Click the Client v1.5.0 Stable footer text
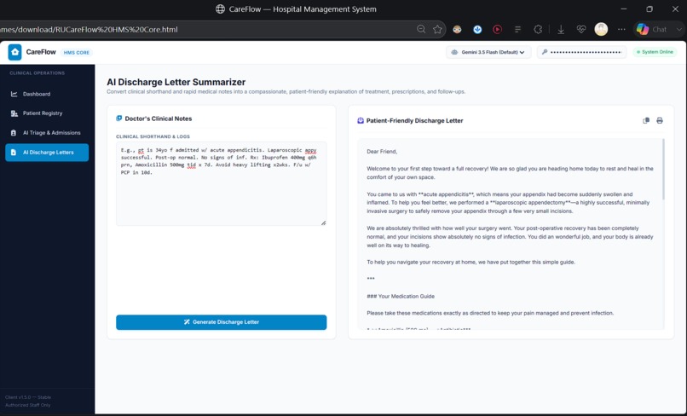Image resolution: width=687 pixels, height=416 pixels. [x=28, y=397]
